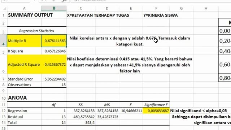Image resolution: width=231 pixels, height=130 pixels.
Task: Click the Nilai signifikansi < alpha=0,05 text
Action: 199,111
